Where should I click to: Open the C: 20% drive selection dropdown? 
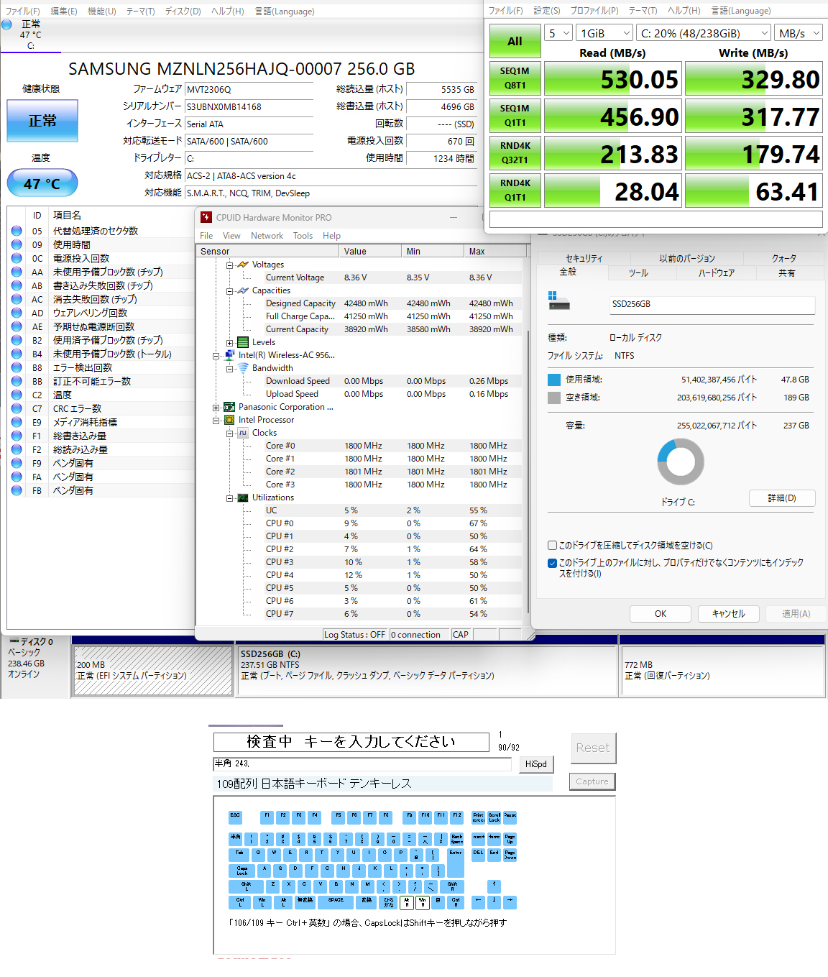tap(704, 33)
